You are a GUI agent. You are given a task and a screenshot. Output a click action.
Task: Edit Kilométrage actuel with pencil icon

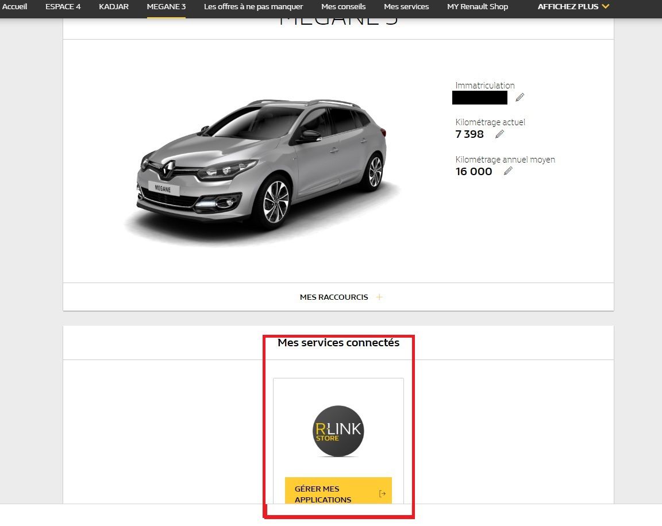[x=499, y=134]
